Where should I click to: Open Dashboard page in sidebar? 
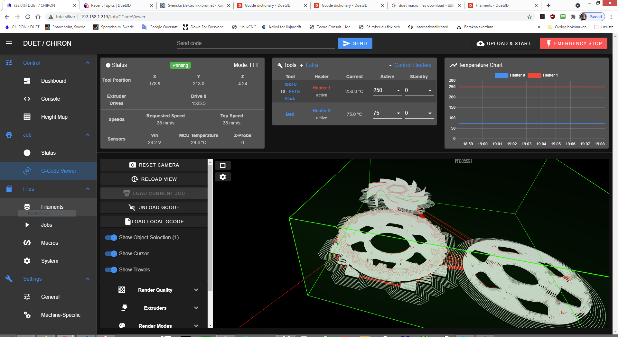coord(48,81)
